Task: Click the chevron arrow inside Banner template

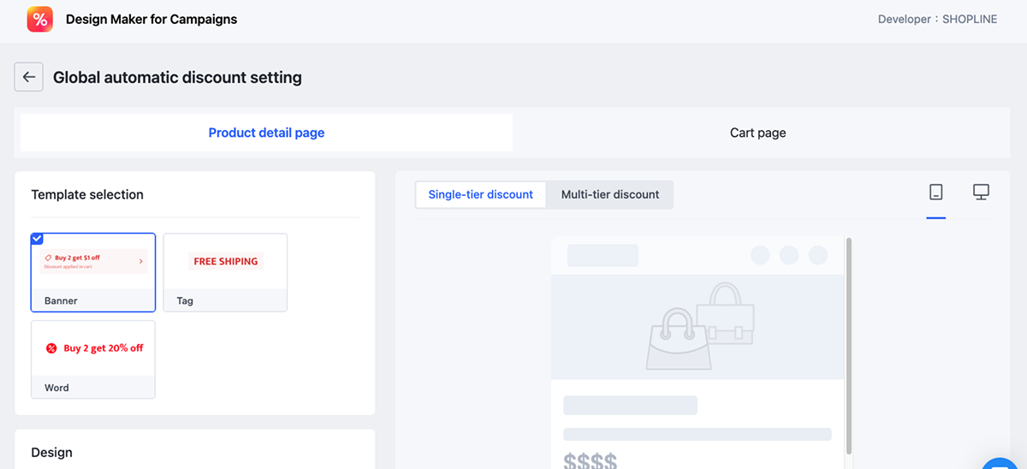Action: (141, 261)
